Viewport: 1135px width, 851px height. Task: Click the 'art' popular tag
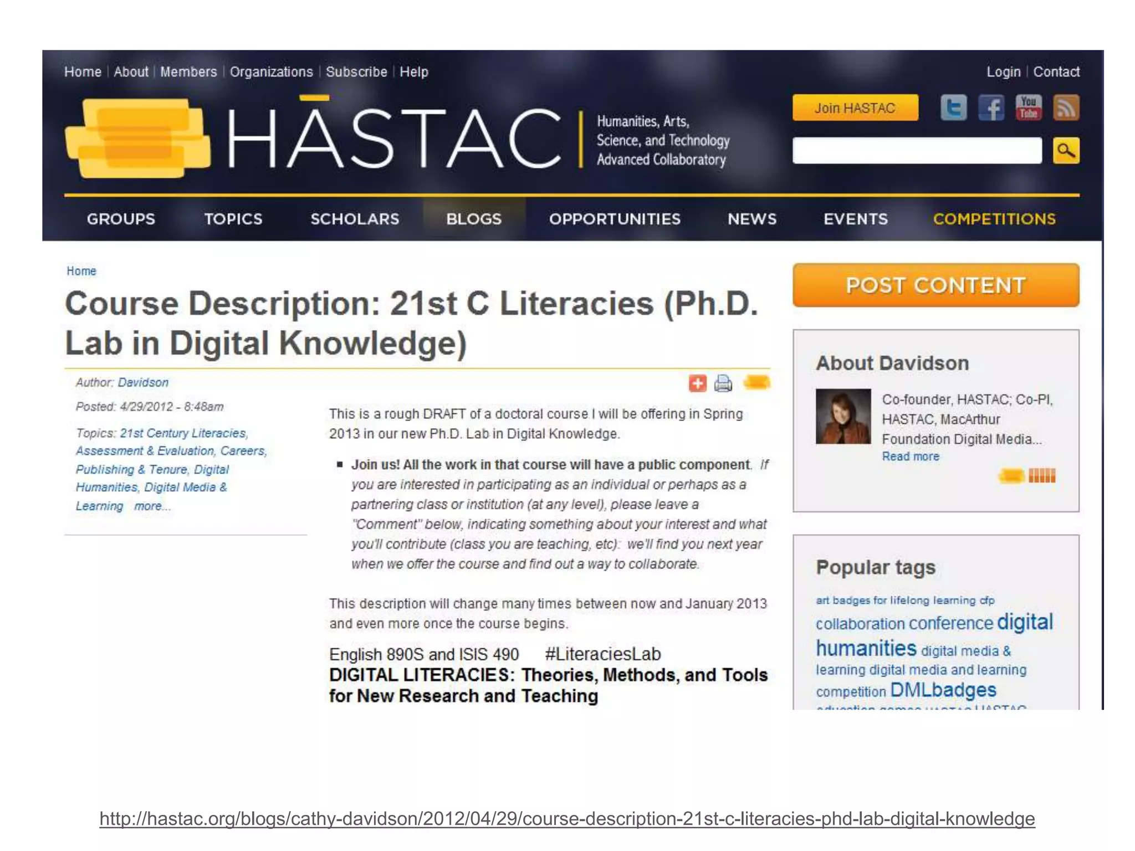[x=822, y=600]
